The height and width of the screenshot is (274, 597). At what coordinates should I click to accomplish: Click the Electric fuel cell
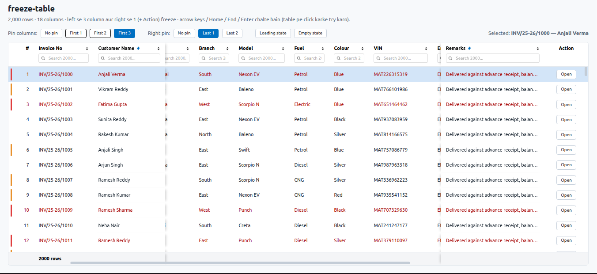pos(302,104)
